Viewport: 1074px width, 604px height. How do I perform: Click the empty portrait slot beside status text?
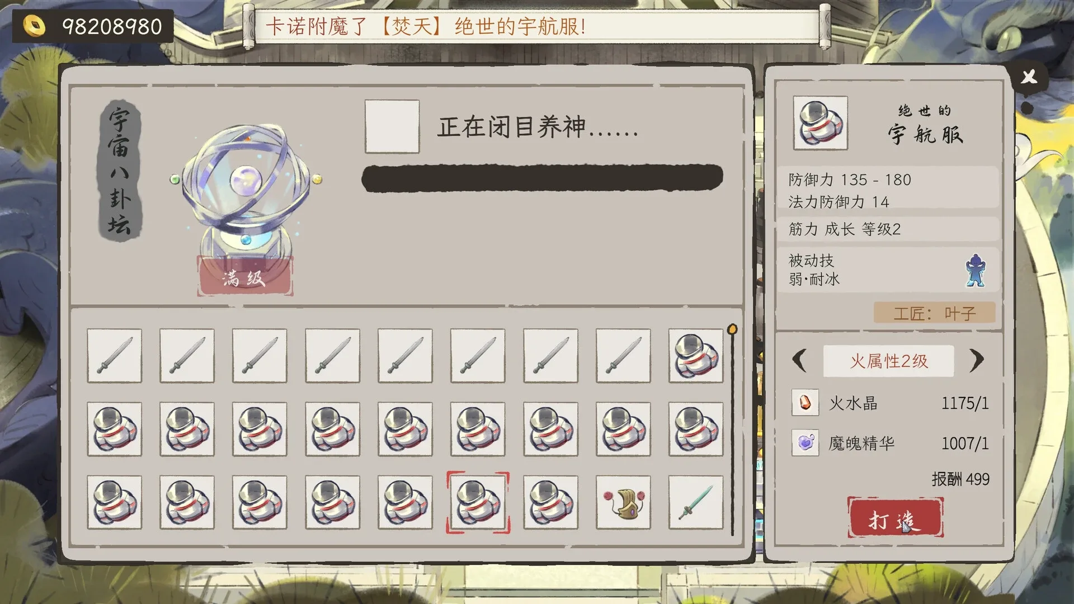click(x=392, y=126)
